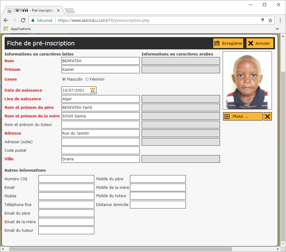Click the horizontal scrollbar thumb
The image size is (286, 252).
click(120, 249)
